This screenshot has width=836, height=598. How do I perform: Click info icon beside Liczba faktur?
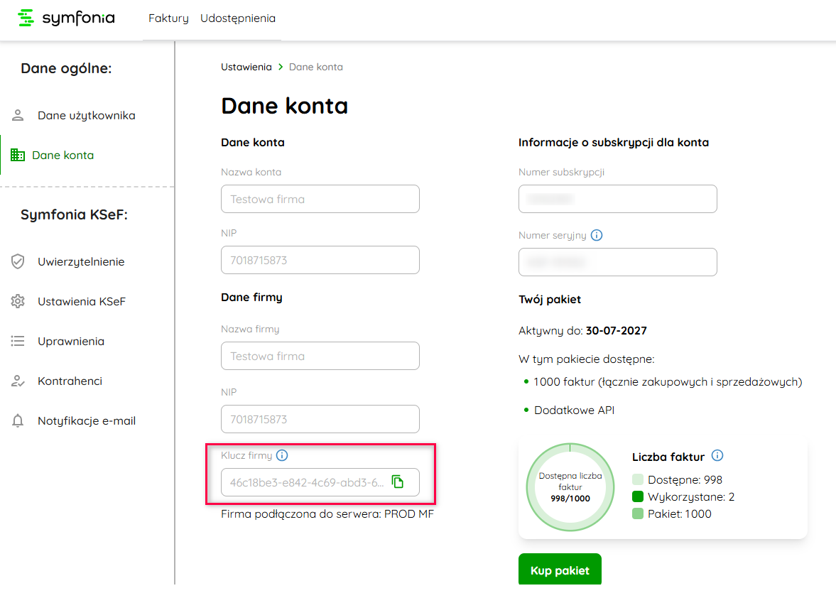[x=717, y=456]
